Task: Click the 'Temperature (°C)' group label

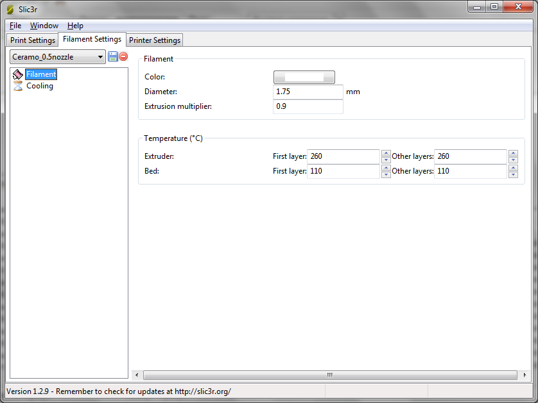Action: click(173, 138)
